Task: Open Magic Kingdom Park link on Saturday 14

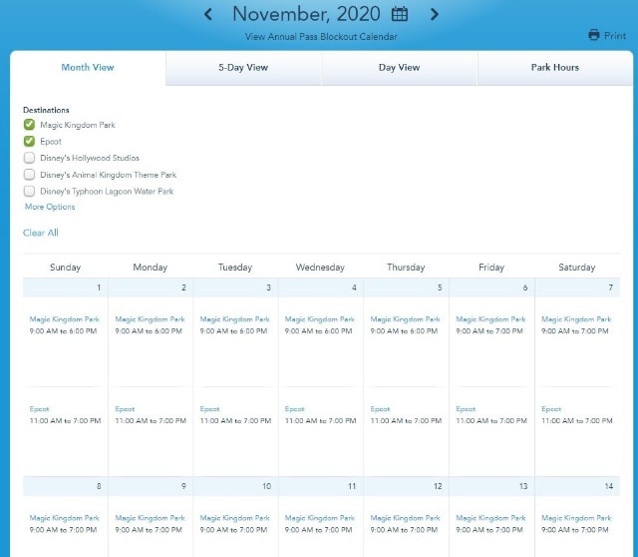Action: pos(576,518)
